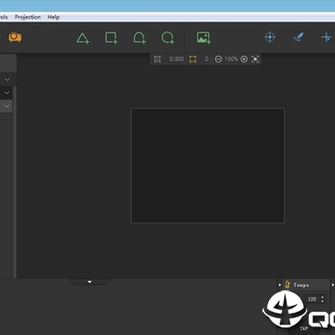Click the left panel vertical scrollbar

click(14, 181)
